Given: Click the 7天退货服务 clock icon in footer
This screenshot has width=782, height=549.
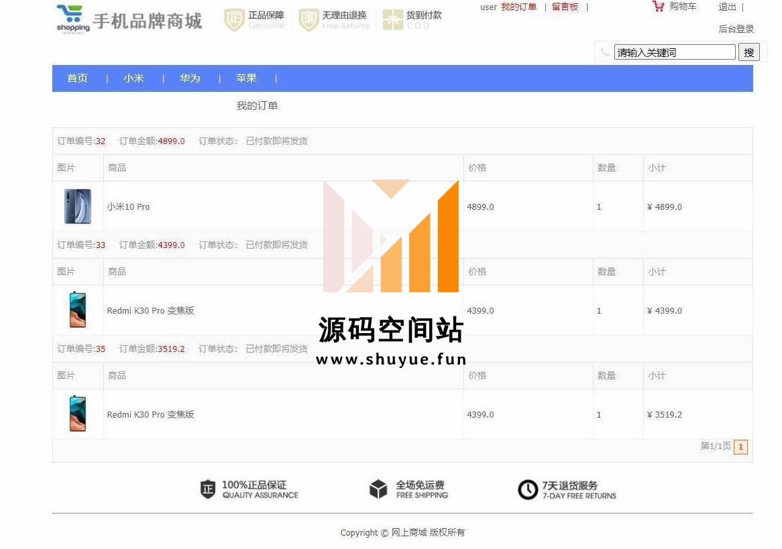Looking at the screenshot, I should click(528, 489).
